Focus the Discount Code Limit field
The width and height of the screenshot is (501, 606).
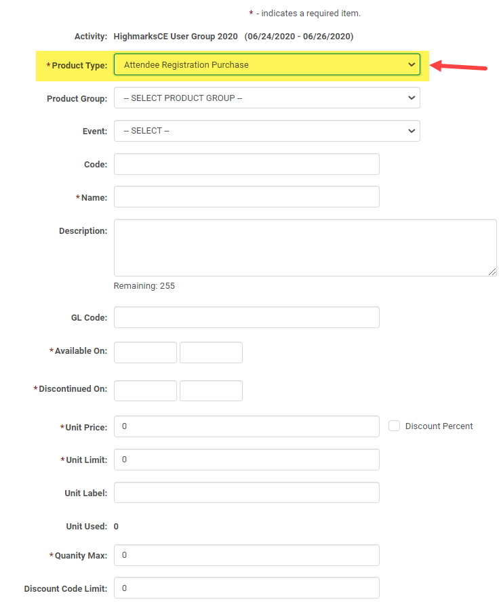tap(246, 588)
